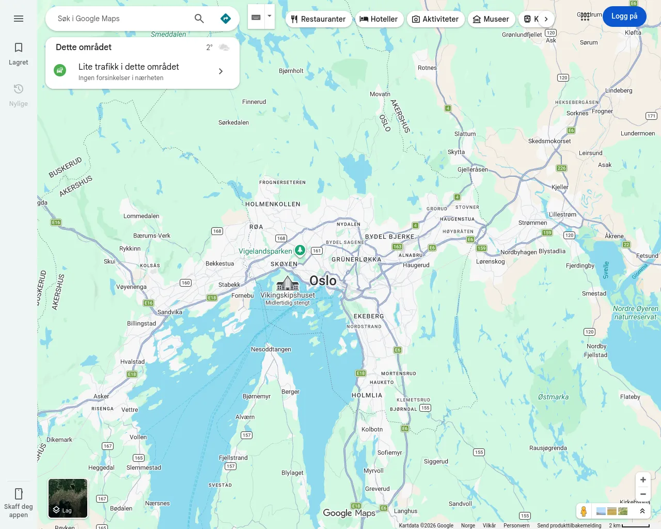661x529 pixels.
Task: Click the Sandvika map label
Action: [x=169, y=312]
